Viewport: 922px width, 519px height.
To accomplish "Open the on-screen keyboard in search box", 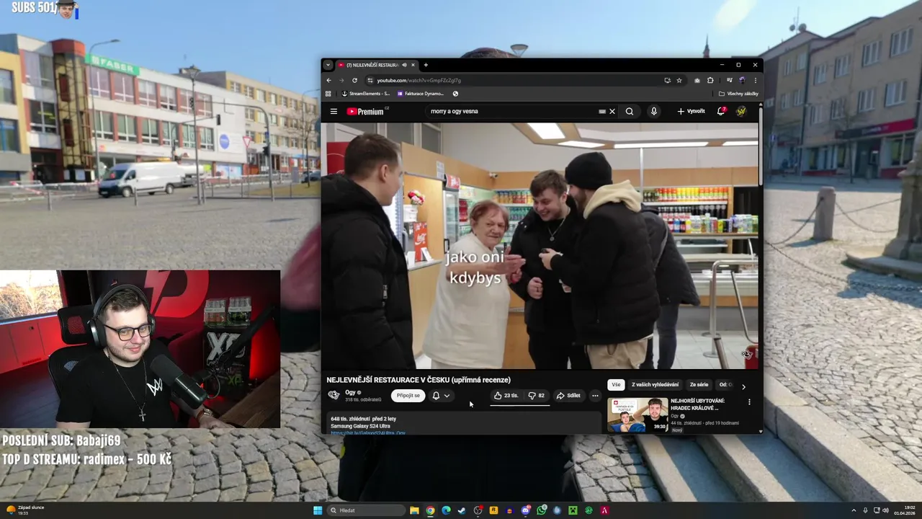I will [602, 112].
